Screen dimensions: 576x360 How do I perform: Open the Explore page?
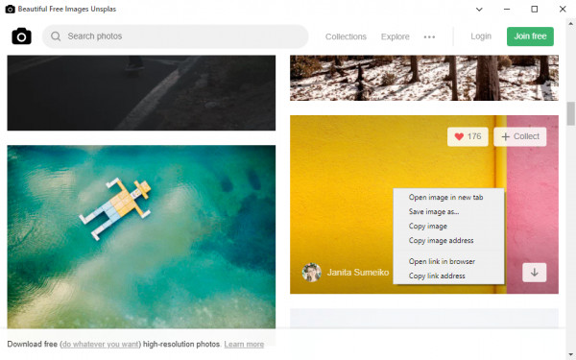coord(395,36)
